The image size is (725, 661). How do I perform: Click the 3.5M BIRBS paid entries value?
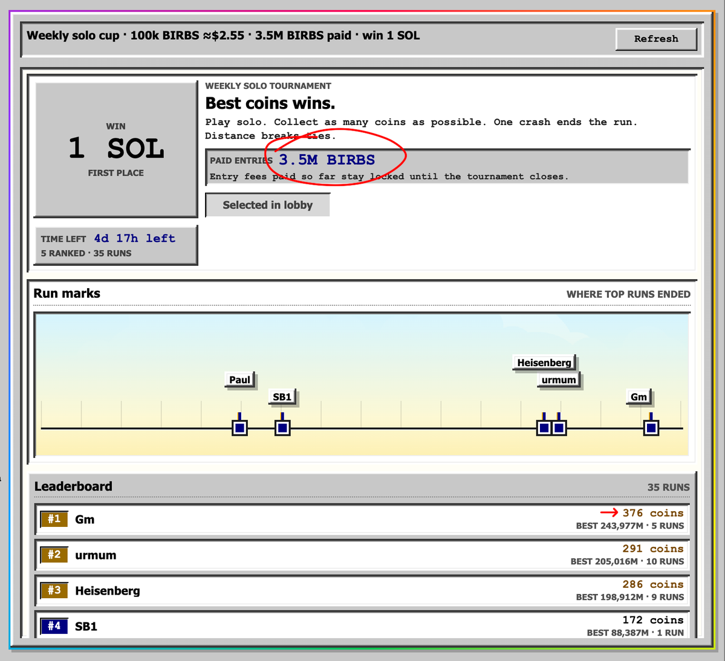[x=327, y=160]
